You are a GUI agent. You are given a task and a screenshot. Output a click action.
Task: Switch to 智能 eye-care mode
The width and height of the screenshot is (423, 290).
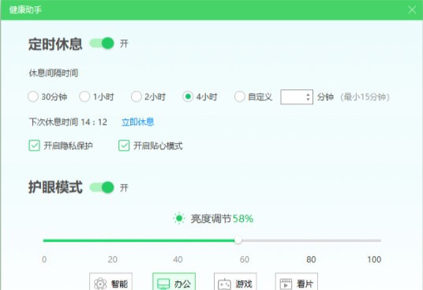tap(110, 281)
